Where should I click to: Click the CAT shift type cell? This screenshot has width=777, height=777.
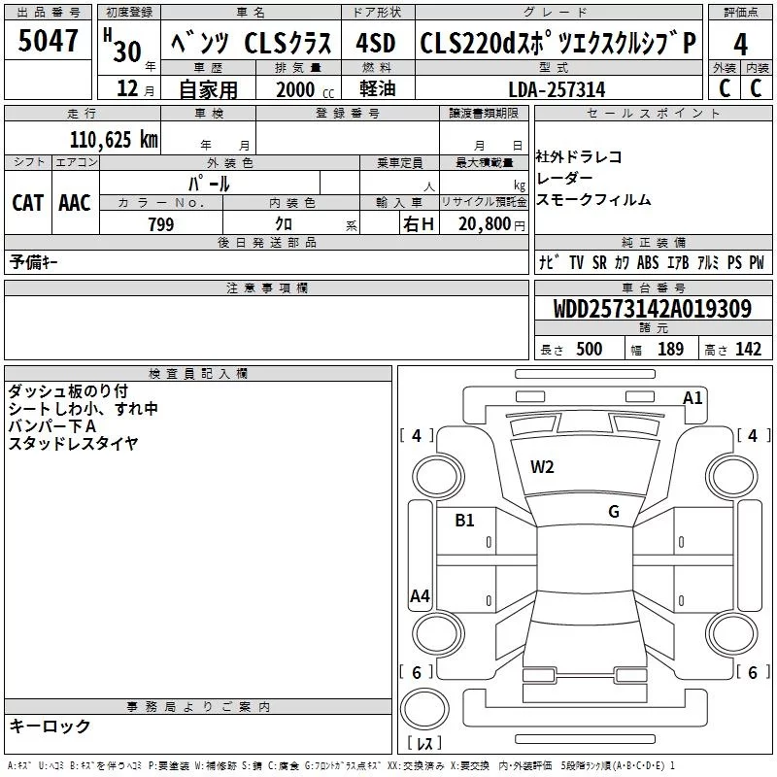pos(27,203)
